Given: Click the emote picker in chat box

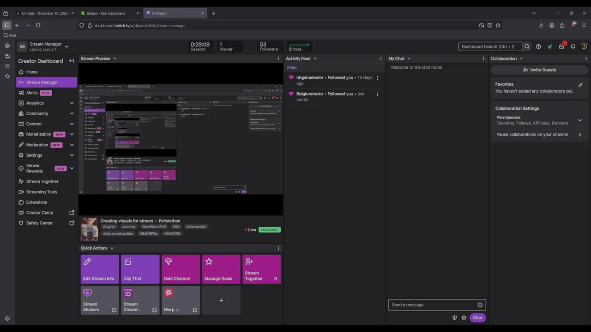Looking at the screenshot, I should point(480,305).
